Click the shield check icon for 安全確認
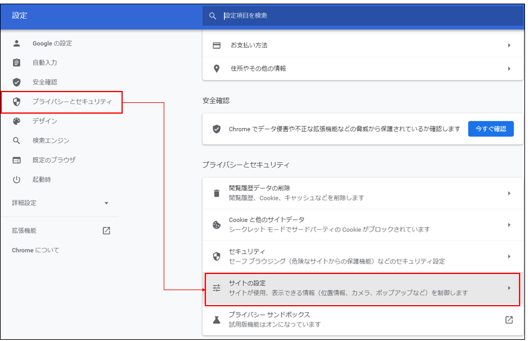 [x=17, y=82]
